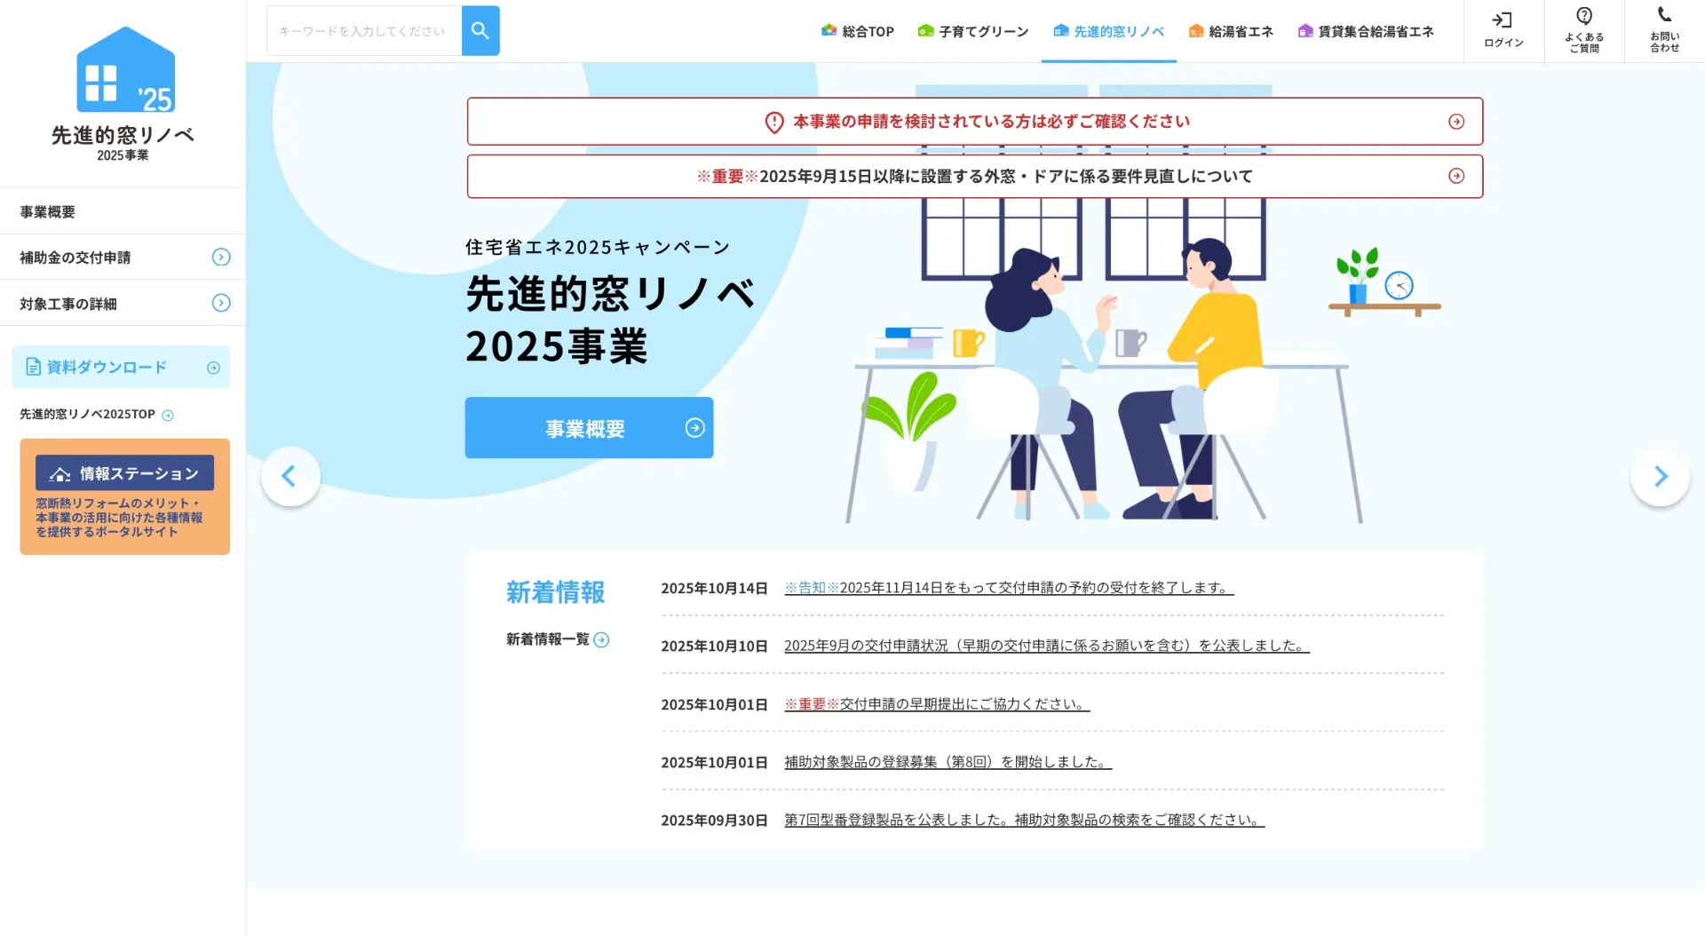The height and width of the screenshot is (936, 1705).
Task: Click the keyword search input field
Action: 364,31
